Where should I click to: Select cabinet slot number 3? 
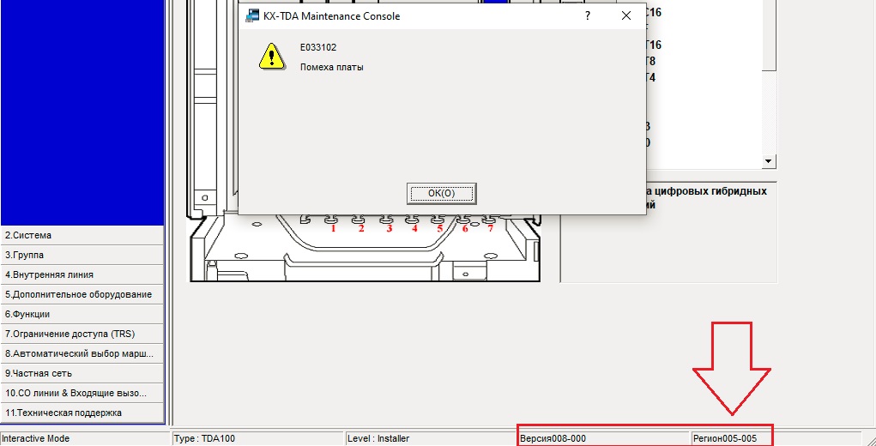[x=390, y=228]
